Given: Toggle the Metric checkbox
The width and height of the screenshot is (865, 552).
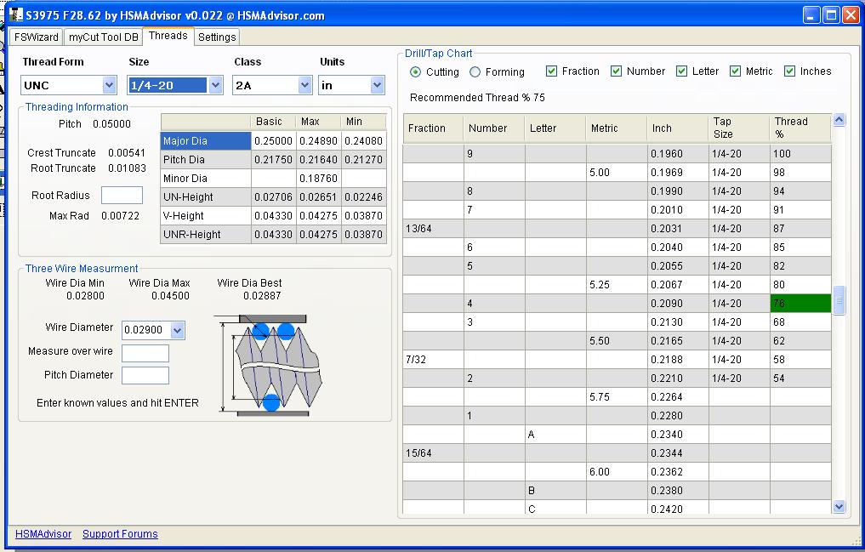Looking at the screenshot, I should [736, 71].
